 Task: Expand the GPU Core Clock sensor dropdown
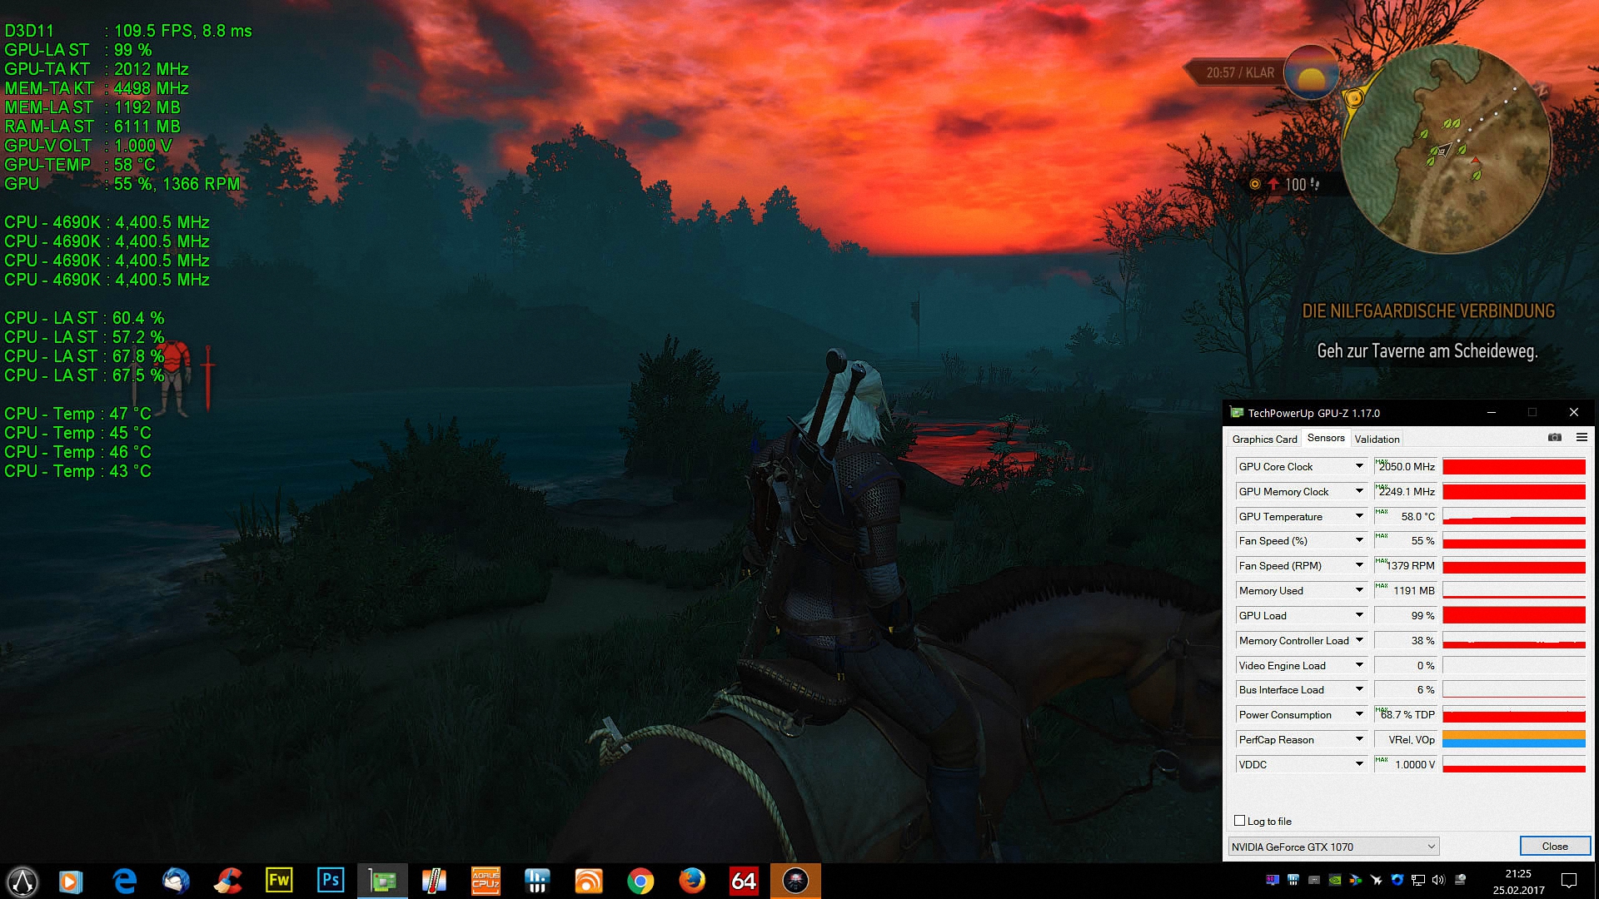pos(1359,466)
